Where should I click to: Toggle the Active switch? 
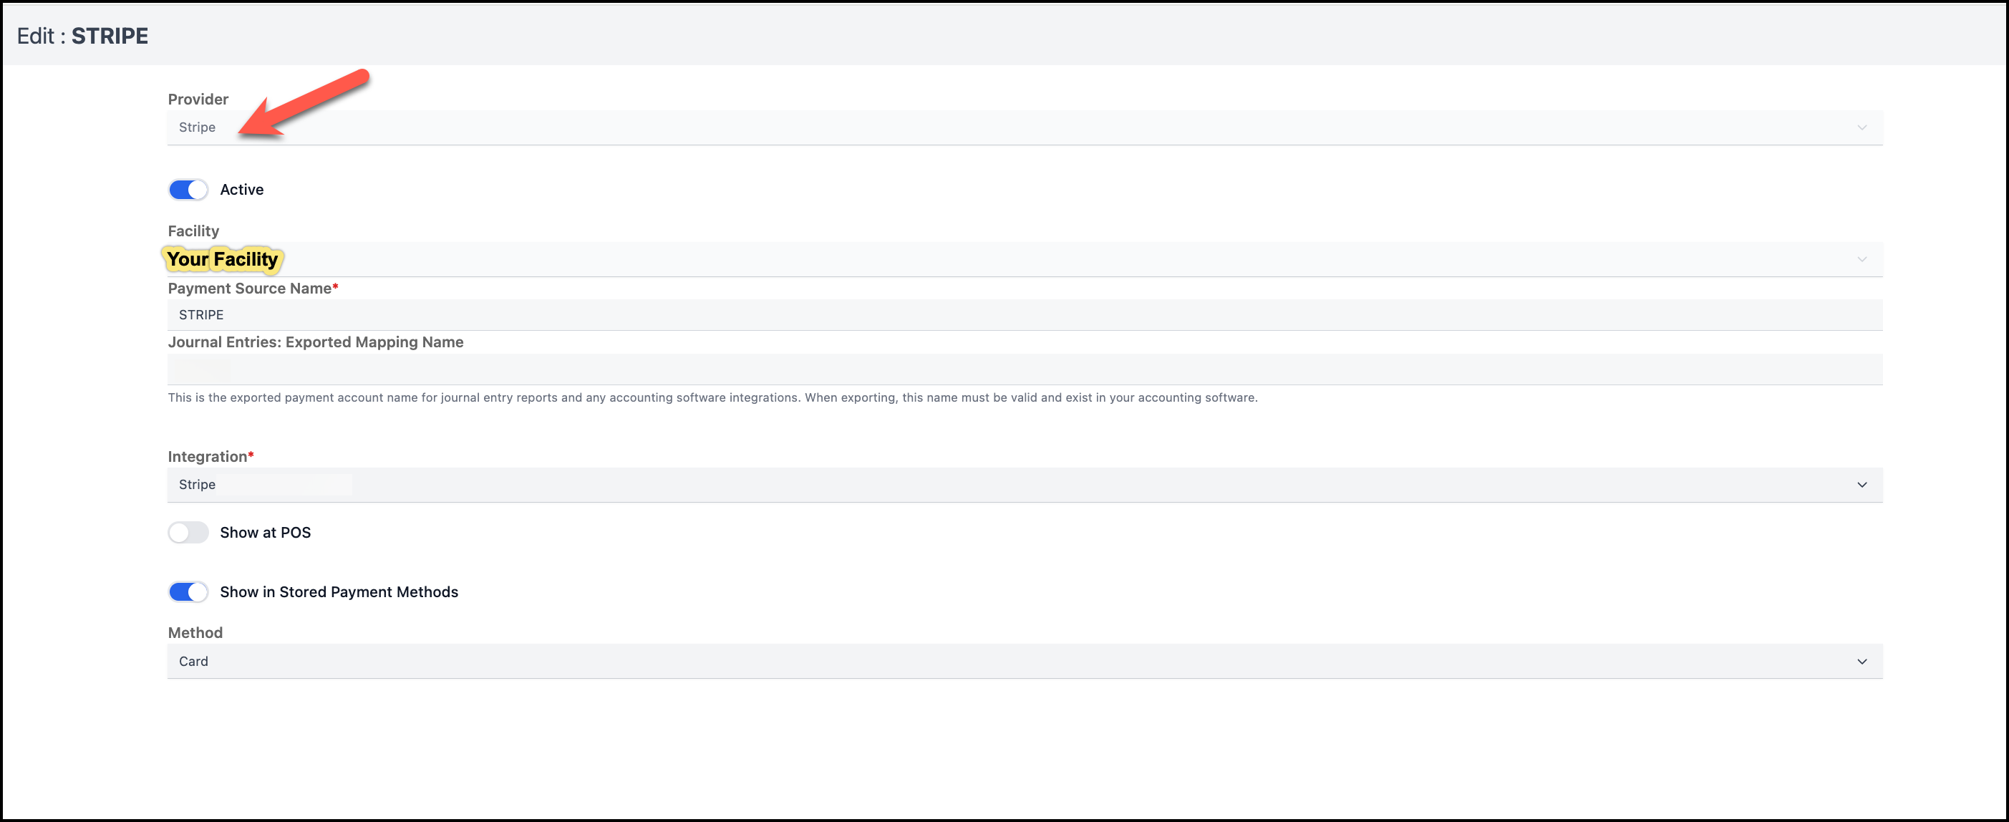pyautogui.click(x=188, y=190)
